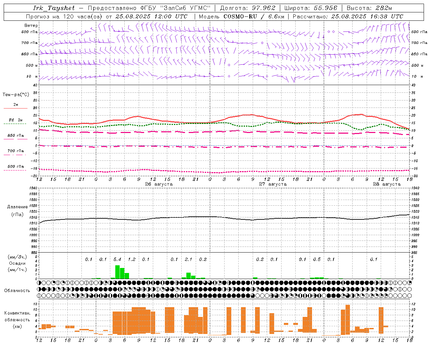The height and width of the screenshot is (343, 429).
Task: Click the '850 гПа' temperature legend entry
Action: pos(16,136)
